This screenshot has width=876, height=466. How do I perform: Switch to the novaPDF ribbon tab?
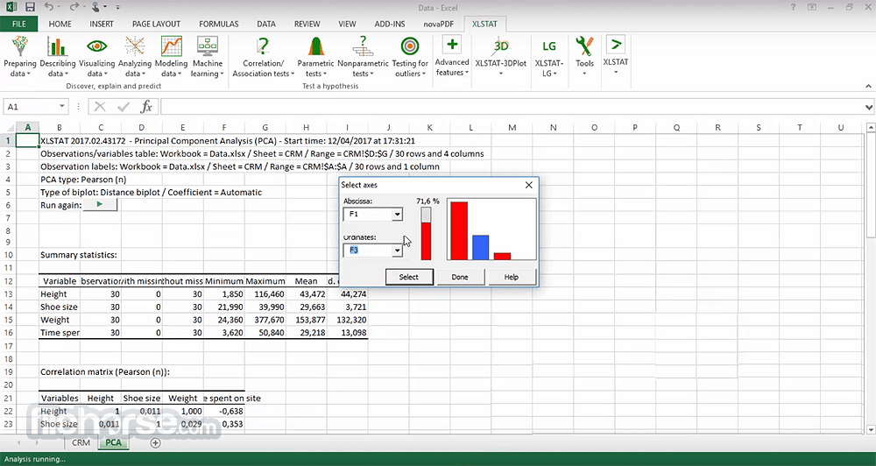pyautogui.click(x=437, y=24)
